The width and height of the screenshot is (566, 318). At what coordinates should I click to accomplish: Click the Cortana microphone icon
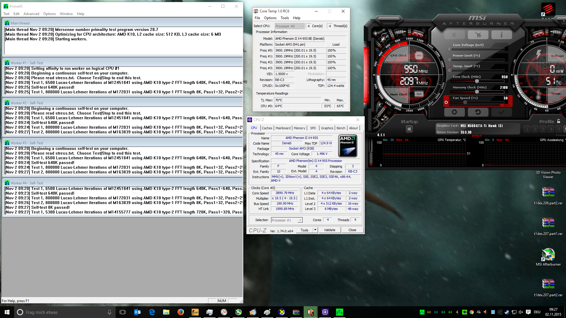click(109, 312)
